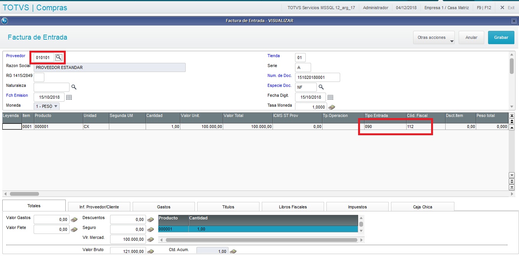Click the RG 1415/2849 input field
Screen dimensions: 519x256
tap(39, 77)
